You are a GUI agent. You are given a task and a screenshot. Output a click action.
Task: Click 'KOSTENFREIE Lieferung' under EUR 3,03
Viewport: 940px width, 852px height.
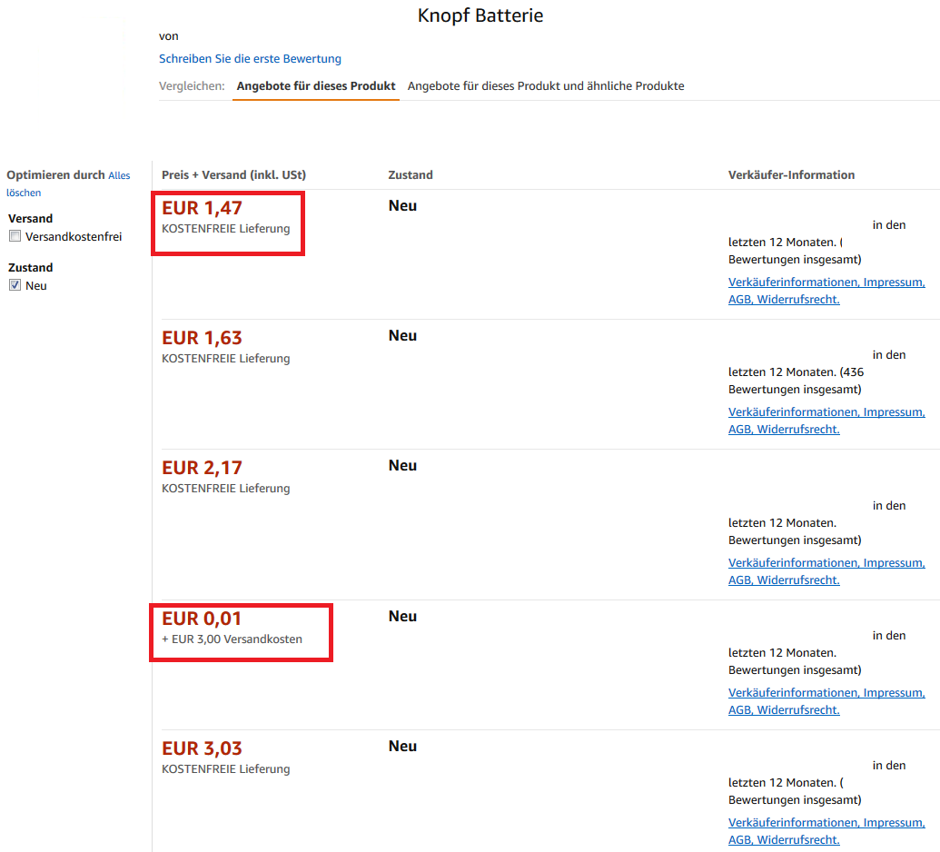[226, 768]
